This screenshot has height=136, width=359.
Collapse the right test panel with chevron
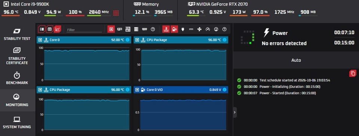(235, 112)
